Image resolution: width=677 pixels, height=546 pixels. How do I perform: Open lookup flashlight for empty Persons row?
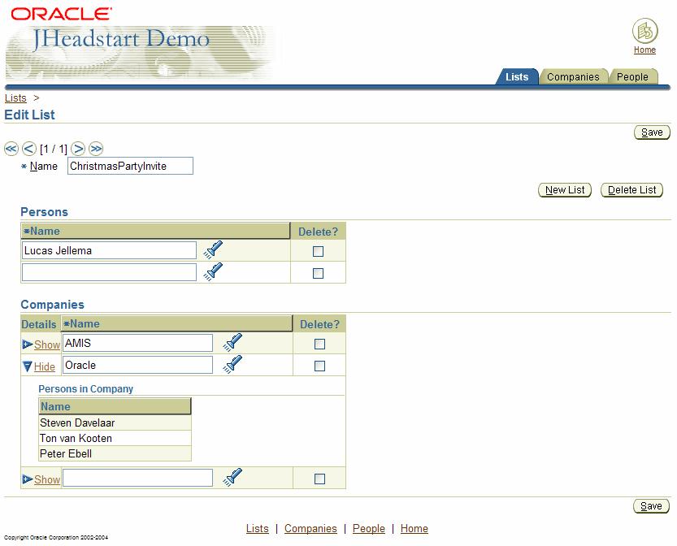pyautogui.click(x=214, y=272)
